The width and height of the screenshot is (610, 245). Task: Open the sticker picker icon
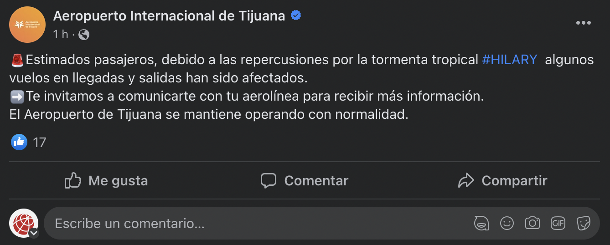point(584,223)
